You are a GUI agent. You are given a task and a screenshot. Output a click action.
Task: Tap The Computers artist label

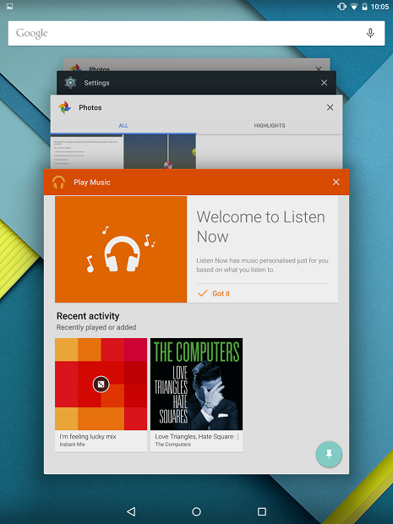172,445
